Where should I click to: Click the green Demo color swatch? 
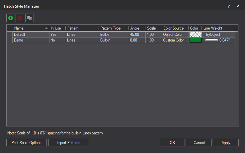click(x=195, y=40)
